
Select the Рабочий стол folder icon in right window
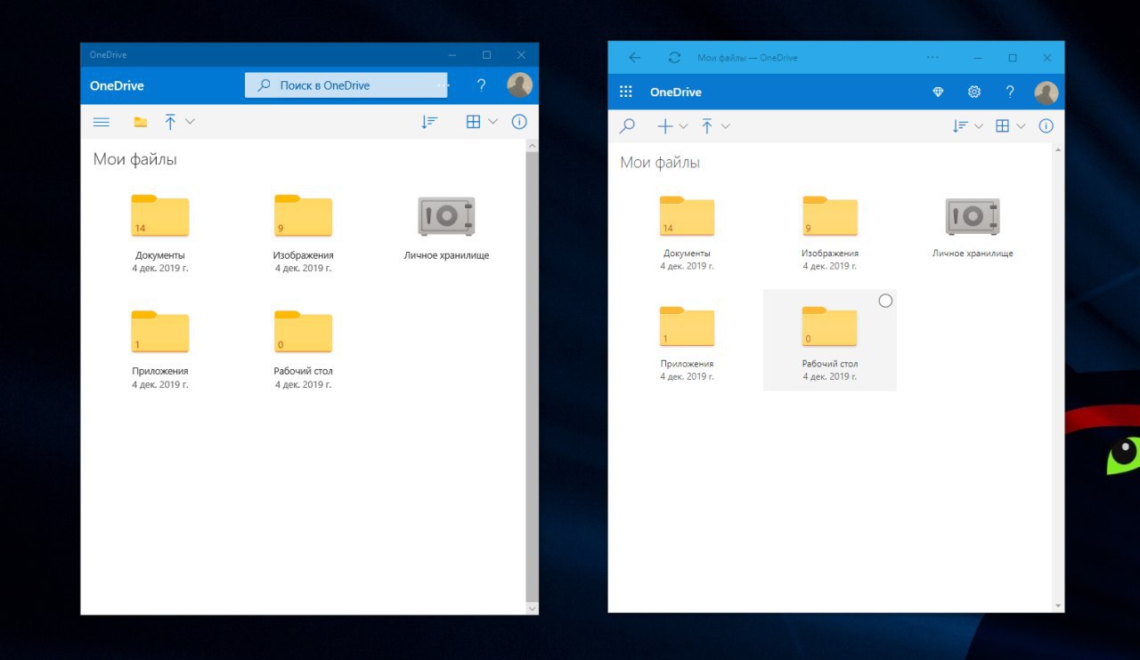coord(829,326)
